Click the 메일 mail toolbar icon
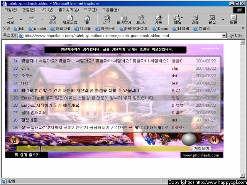Viewport: 247px width, 185px height. pyautogui.click(x=177, y=20)
